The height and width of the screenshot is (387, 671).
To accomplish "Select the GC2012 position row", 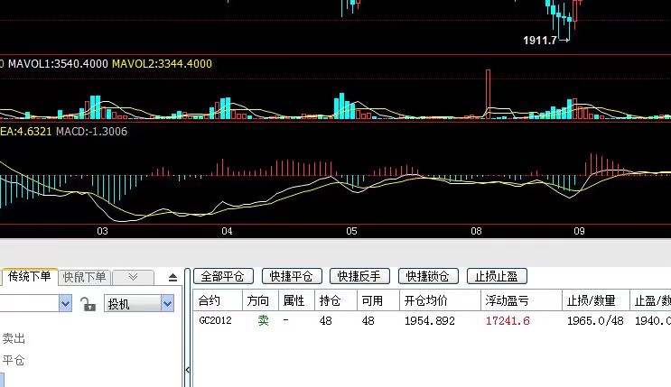I will pos(433,320).
